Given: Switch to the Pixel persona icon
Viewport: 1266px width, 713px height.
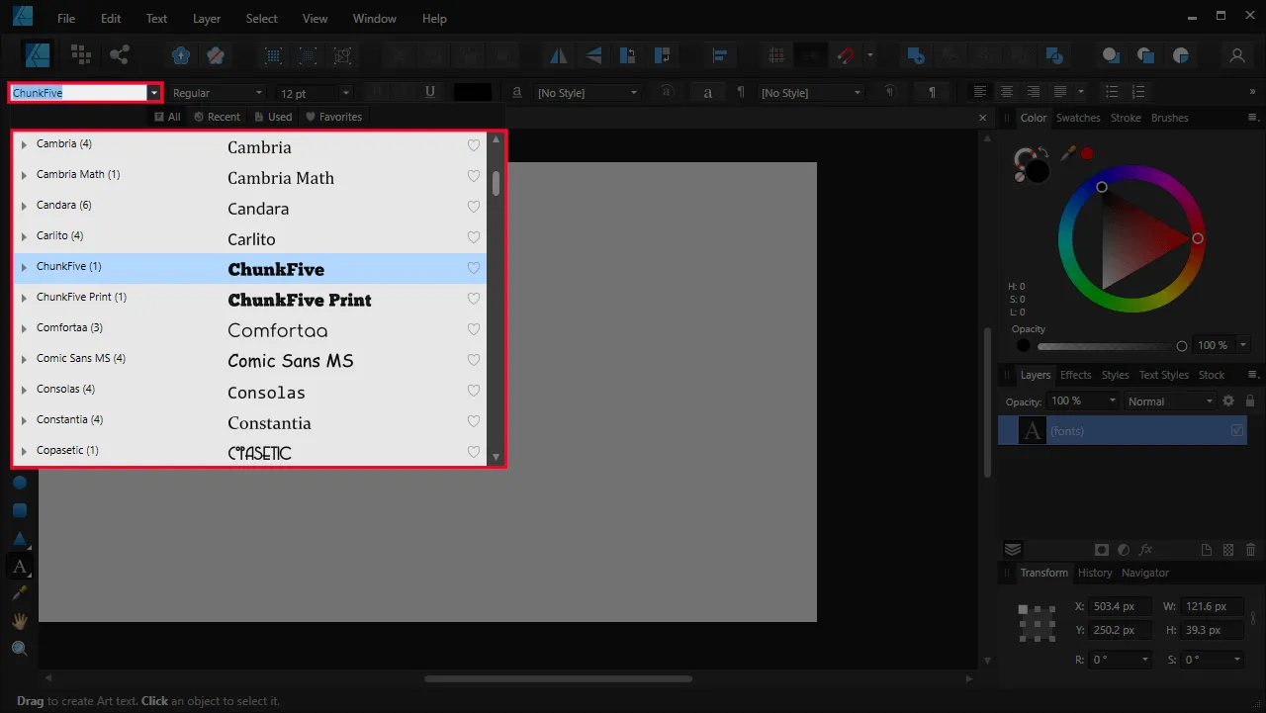Looking at the screenshot, I should click(81, 55).
